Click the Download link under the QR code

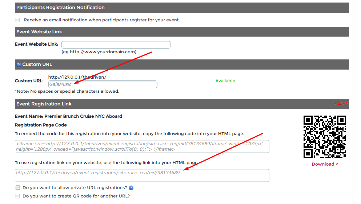point(325,164)
